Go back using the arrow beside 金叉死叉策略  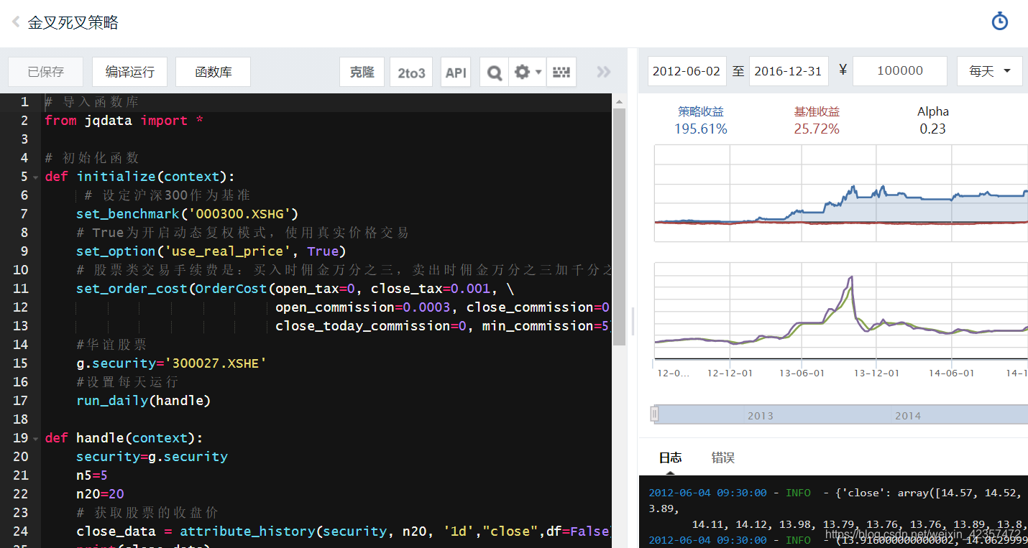tap(16, 22)
